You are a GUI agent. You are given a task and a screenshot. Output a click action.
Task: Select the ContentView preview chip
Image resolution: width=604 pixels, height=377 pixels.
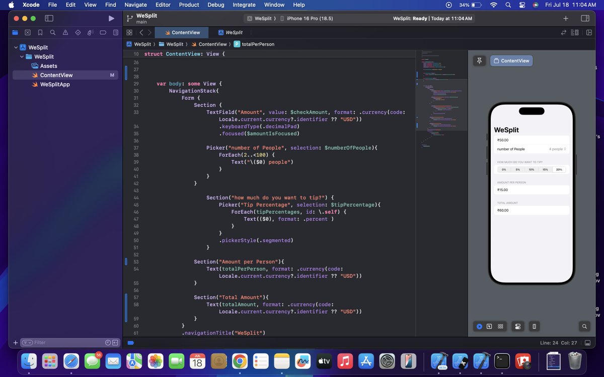point(511,61)
